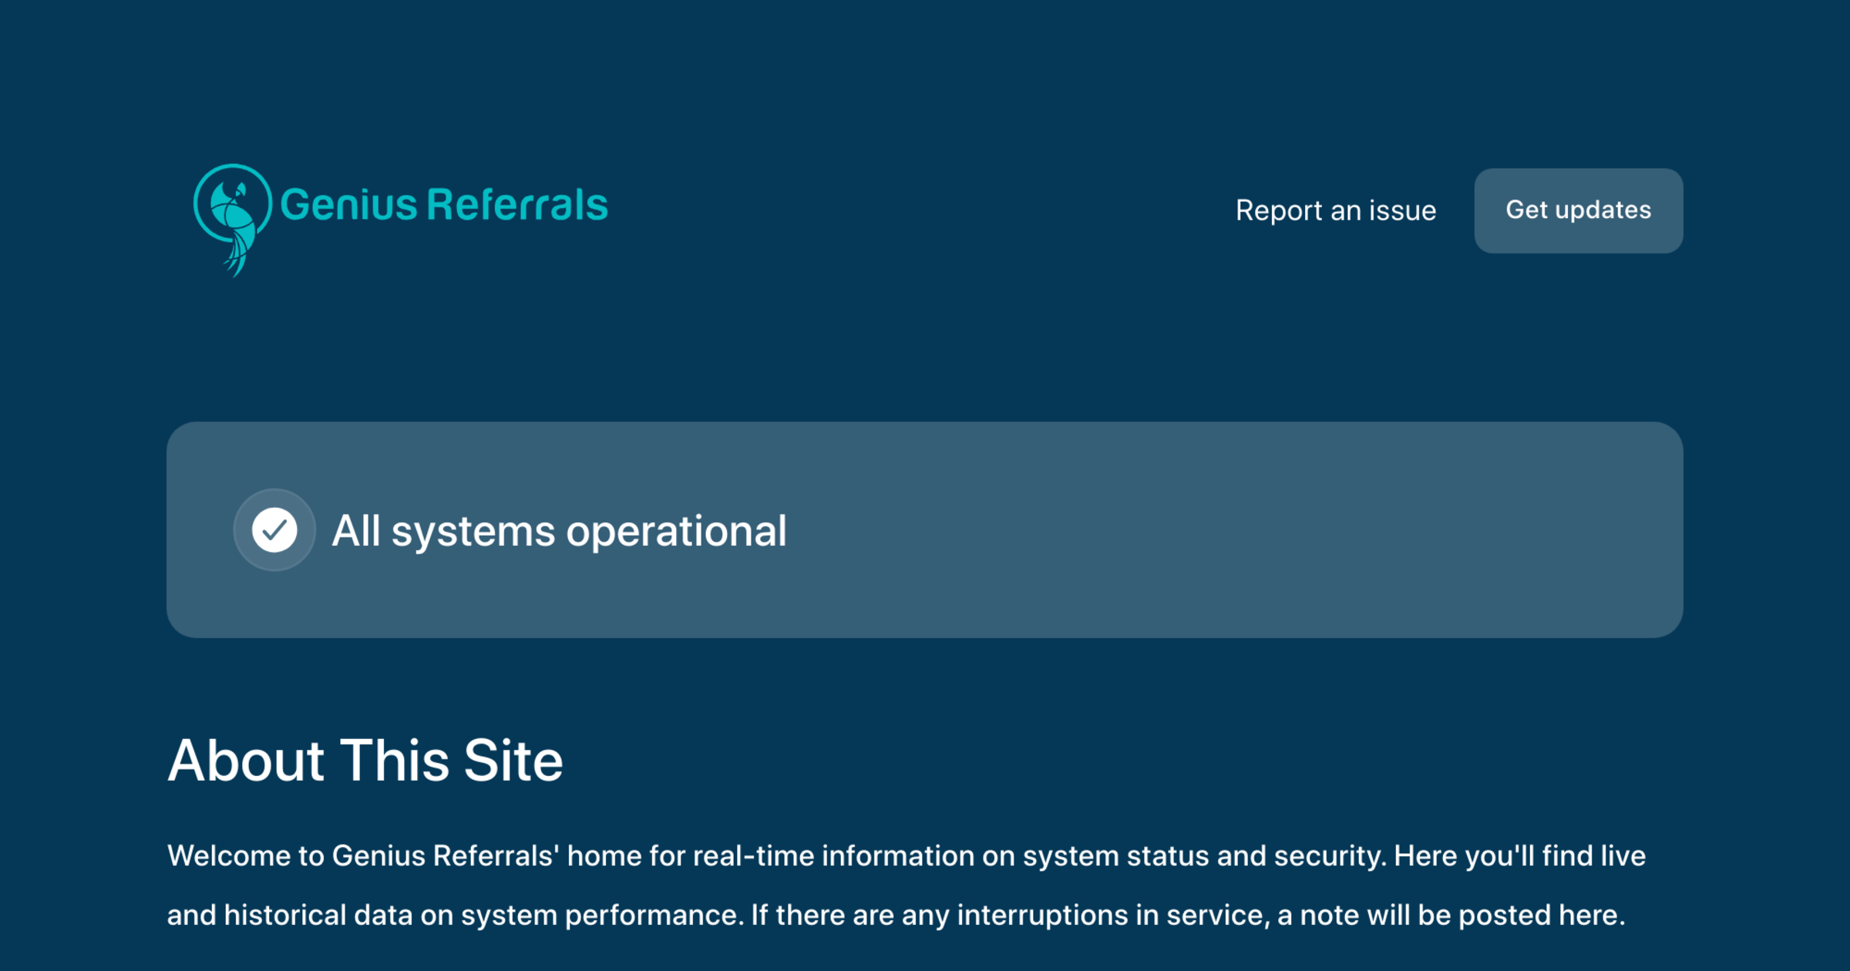Select the check icon indicating system health
Screen dimensions: 1850x971
274,529
